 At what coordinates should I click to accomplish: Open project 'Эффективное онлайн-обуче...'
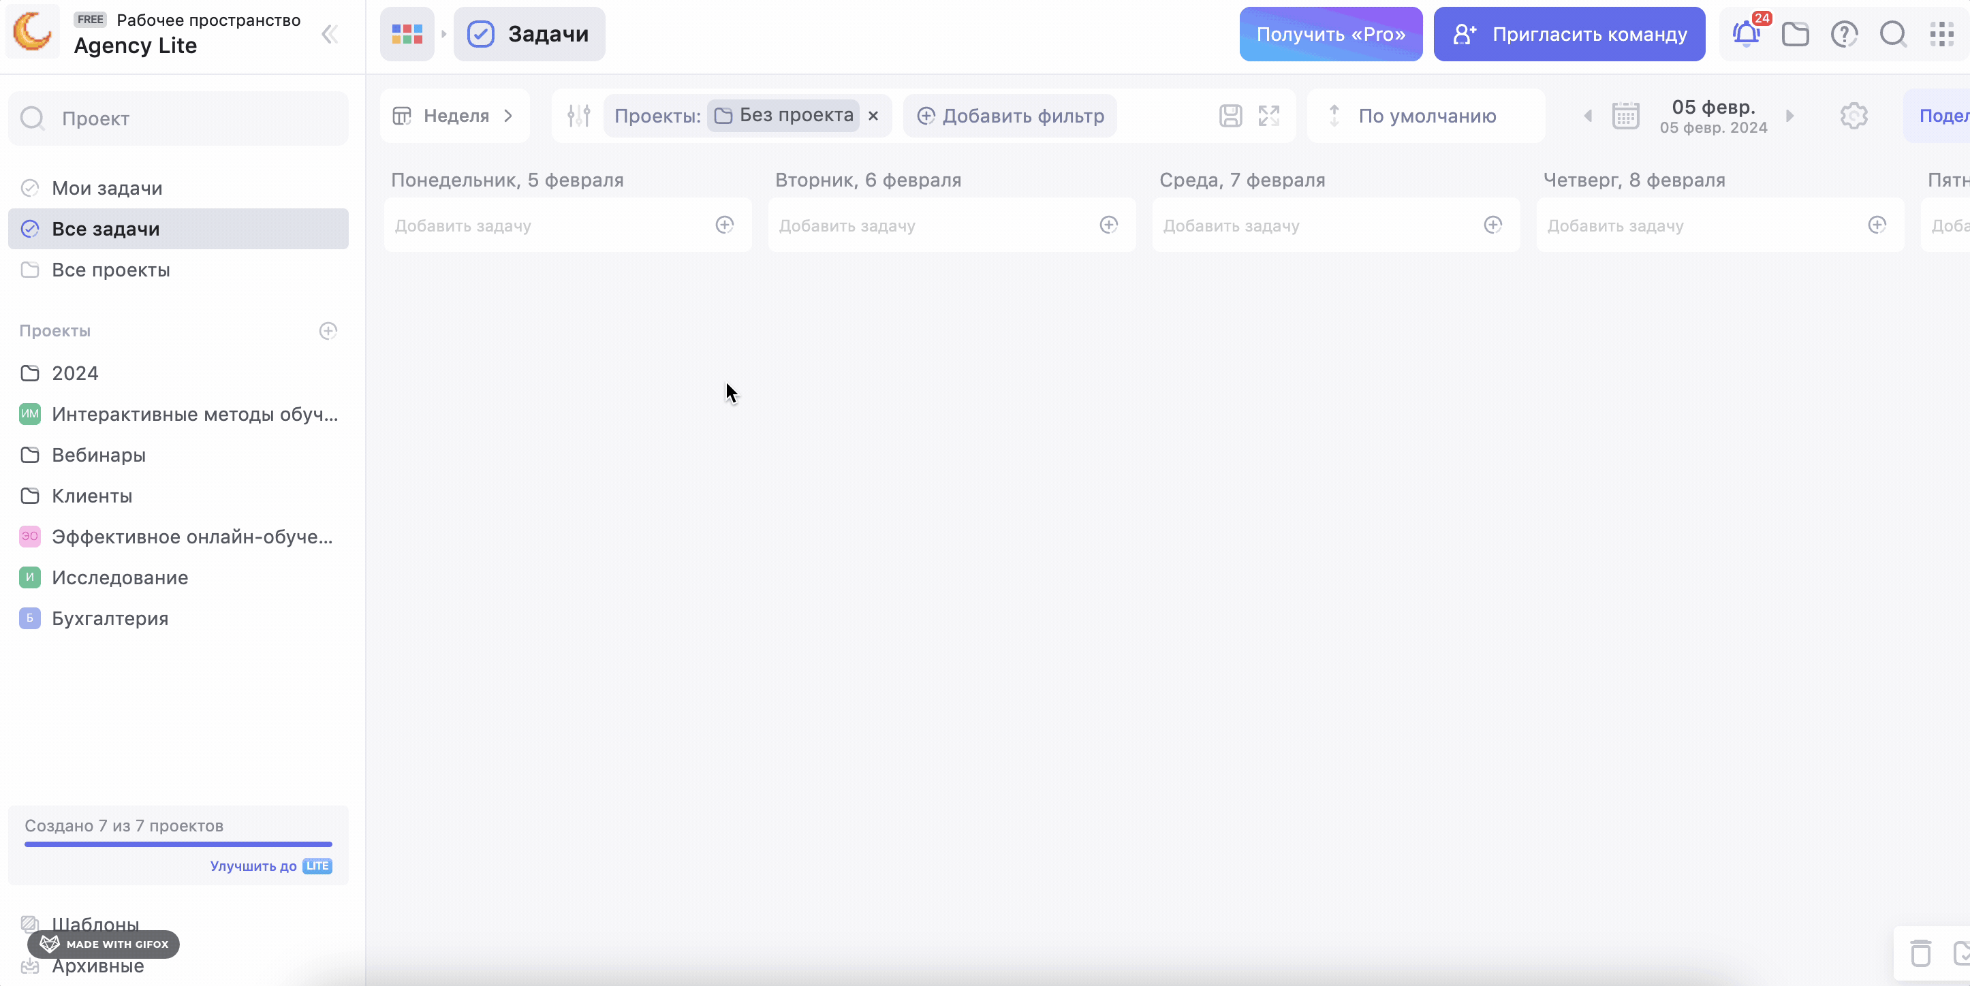pos(178,537)
